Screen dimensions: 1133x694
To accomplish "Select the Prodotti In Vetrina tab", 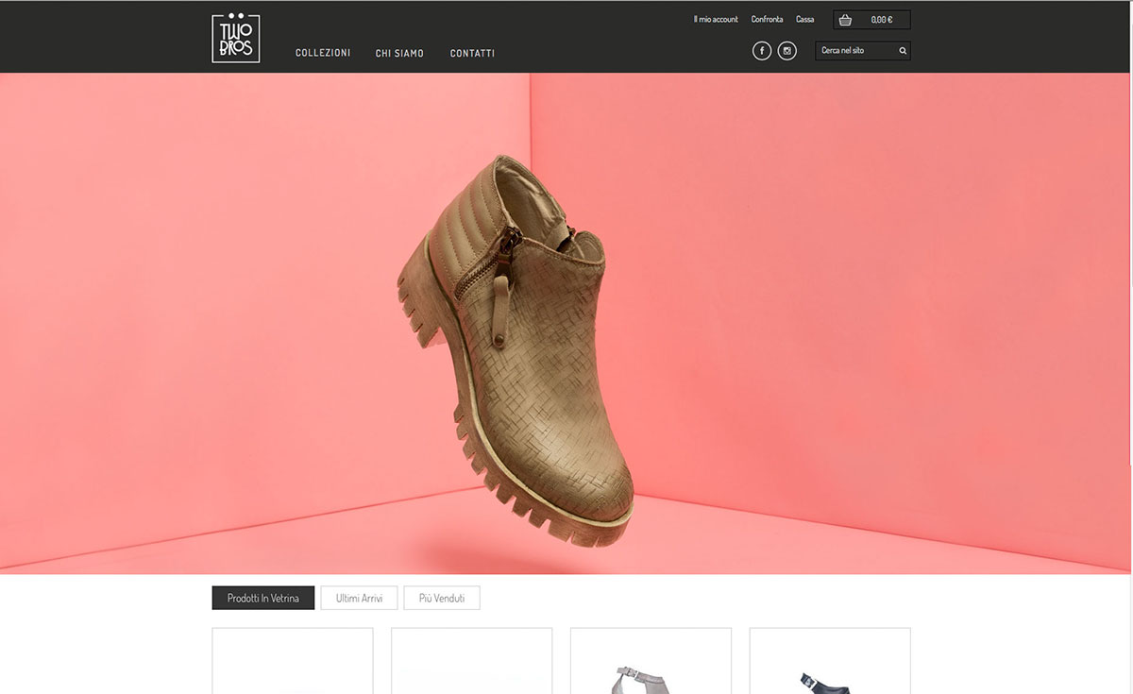I will coord(263,598).
